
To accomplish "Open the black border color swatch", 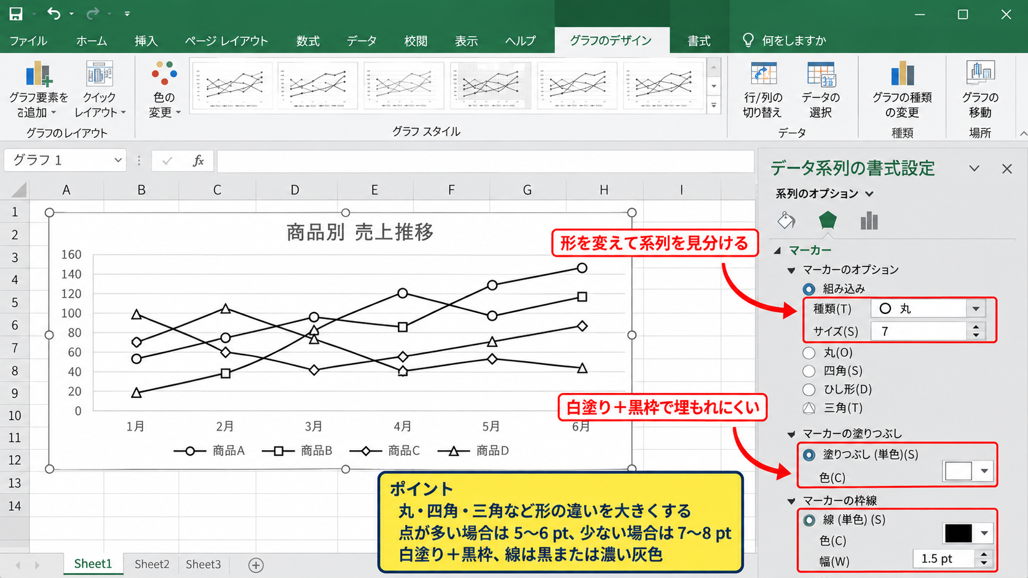I will coord(968,533).
